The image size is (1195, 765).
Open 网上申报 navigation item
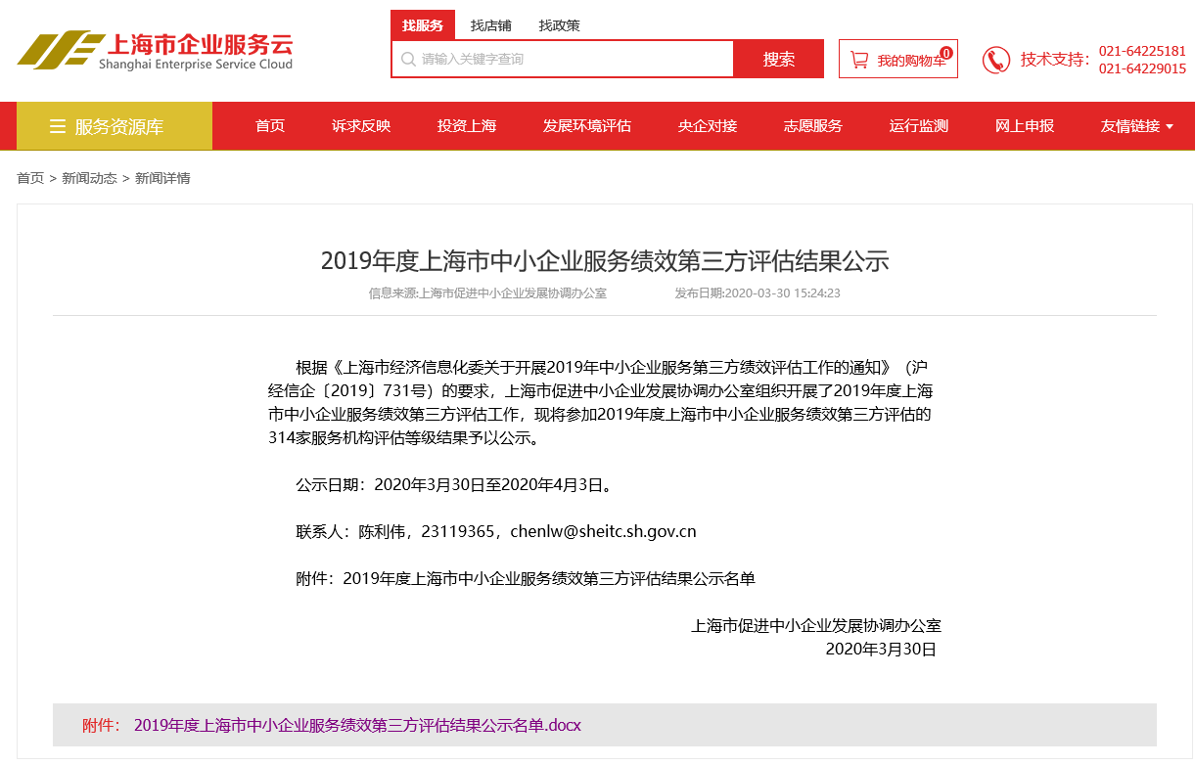click(x=1025, y=126)
